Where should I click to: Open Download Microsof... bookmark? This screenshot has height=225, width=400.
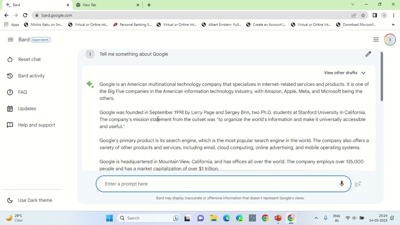(356, 25)
